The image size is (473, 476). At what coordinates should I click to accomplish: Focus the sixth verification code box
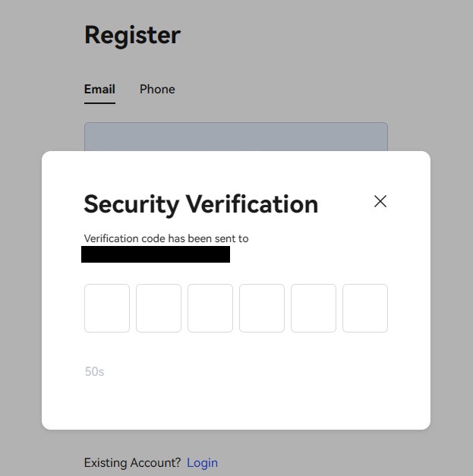[x=365, y=308]
